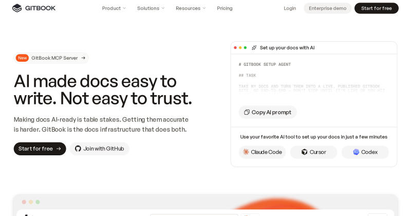
Task: Open the Login link
Action: tap(290, 8)
